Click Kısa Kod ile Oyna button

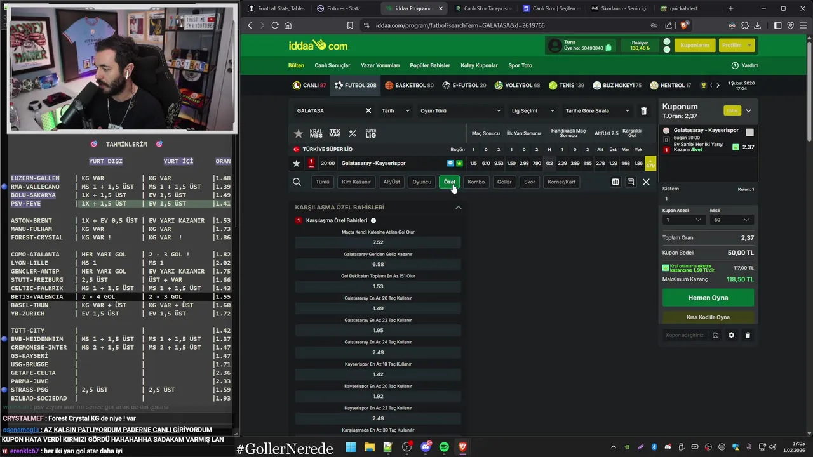(x=708, y=317)
